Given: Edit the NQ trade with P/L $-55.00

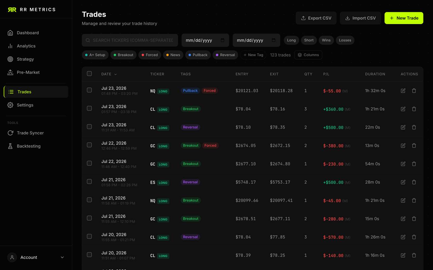Looking at the screenshot, I should (x=403, y=91).
